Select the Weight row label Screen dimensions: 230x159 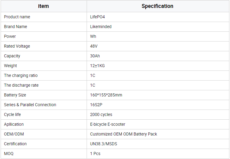(x=10, y=66)
